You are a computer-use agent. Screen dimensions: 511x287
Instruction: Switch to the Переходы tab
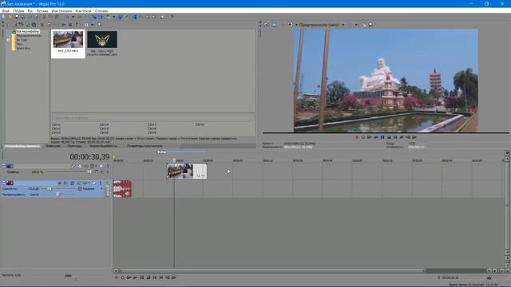click(74, 146)
